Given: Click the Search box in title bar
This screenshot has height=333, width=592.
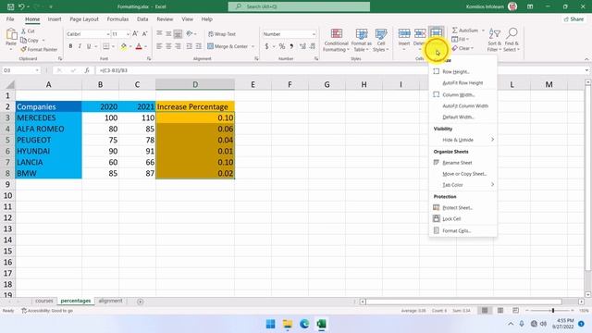Looking at the screenshot, I should tap(299, 6).
